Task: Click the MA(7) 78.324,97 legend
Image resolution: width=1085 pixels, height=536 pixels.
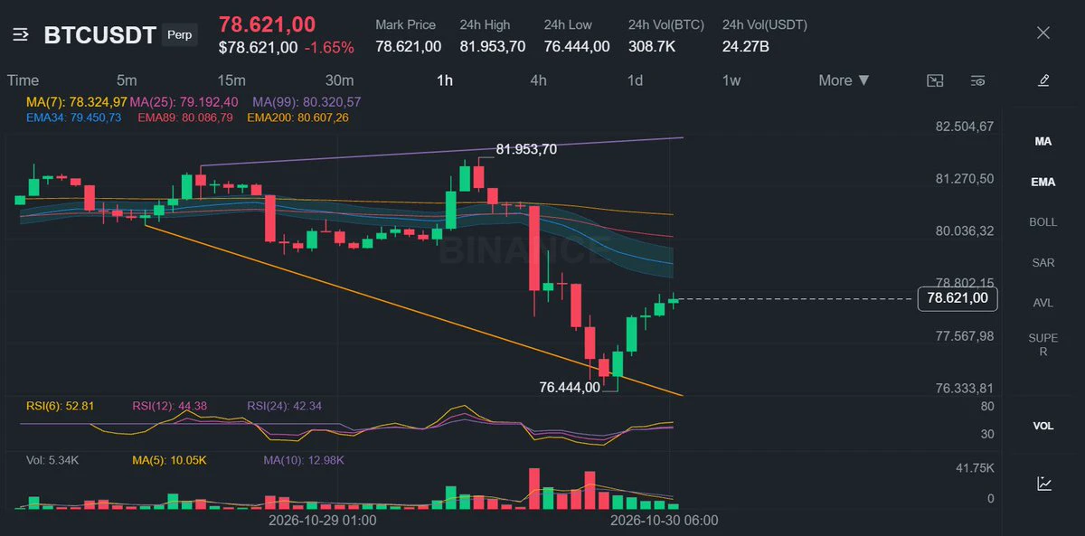Action: click(x=77, y=102)
